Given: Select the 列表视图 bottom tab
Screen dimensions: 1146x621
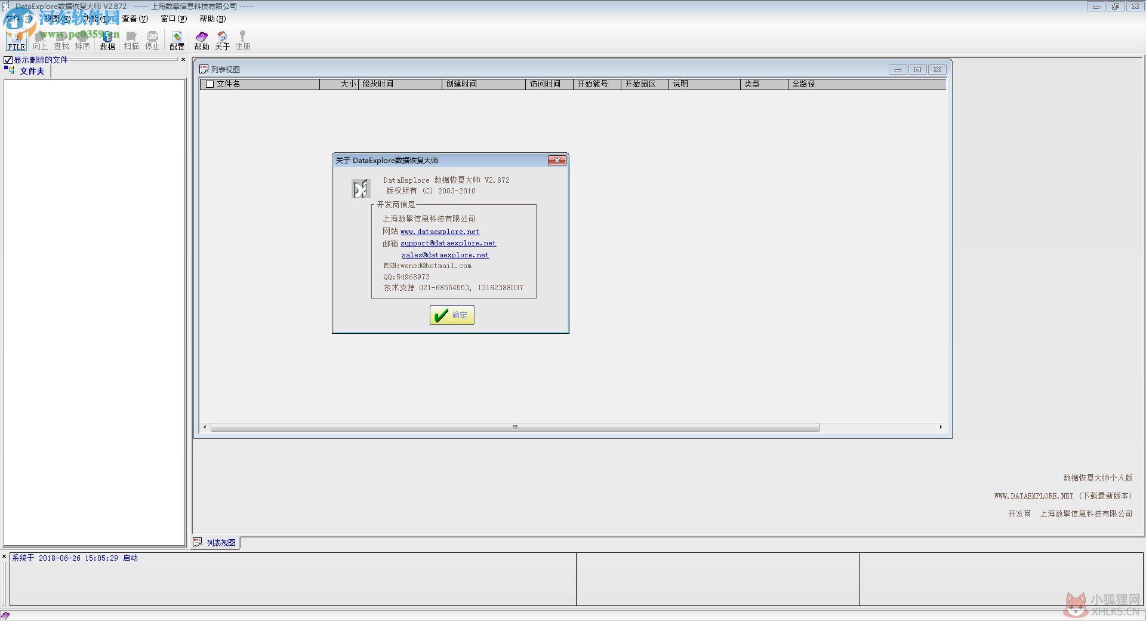Looking at the screenshot, I should (x=215, y=543).
